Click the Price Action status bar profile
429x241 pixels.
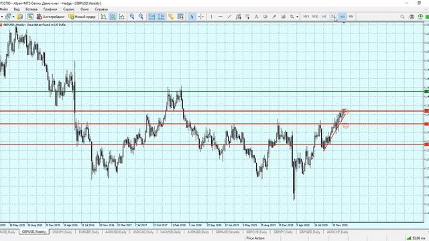pos(255,238)
